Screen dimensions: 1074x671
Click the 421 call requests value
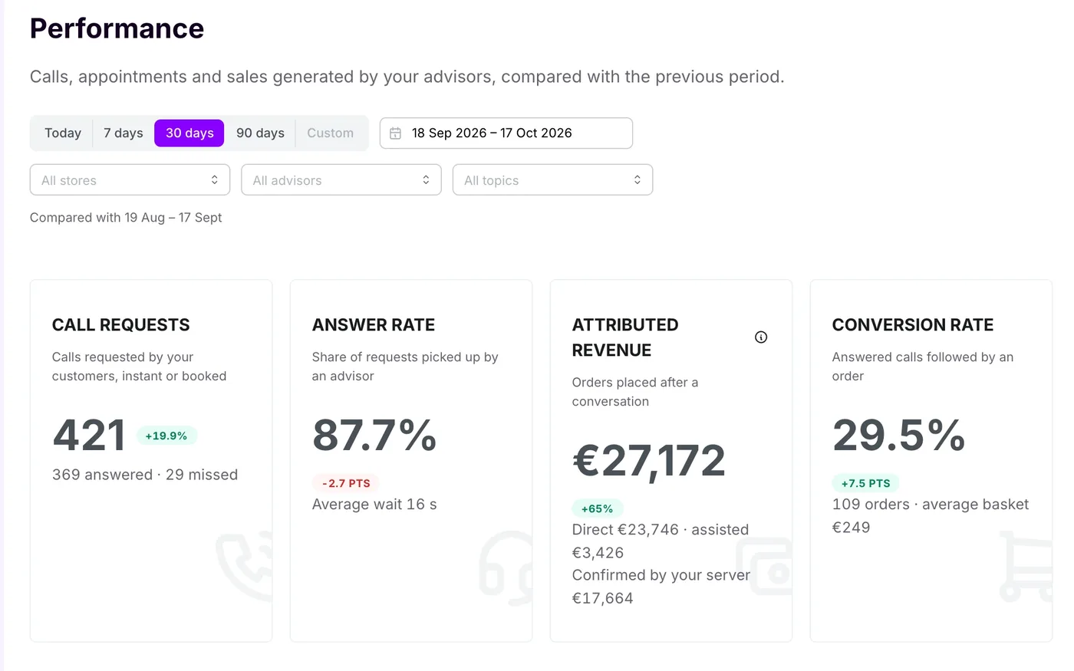click(x=89, y=436)
